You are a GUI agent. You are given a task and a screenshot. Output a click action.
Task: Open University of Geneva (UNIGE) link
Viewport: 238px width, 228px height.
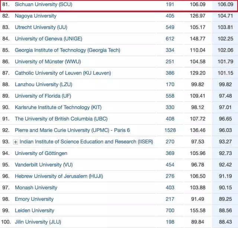click(48, 39)
